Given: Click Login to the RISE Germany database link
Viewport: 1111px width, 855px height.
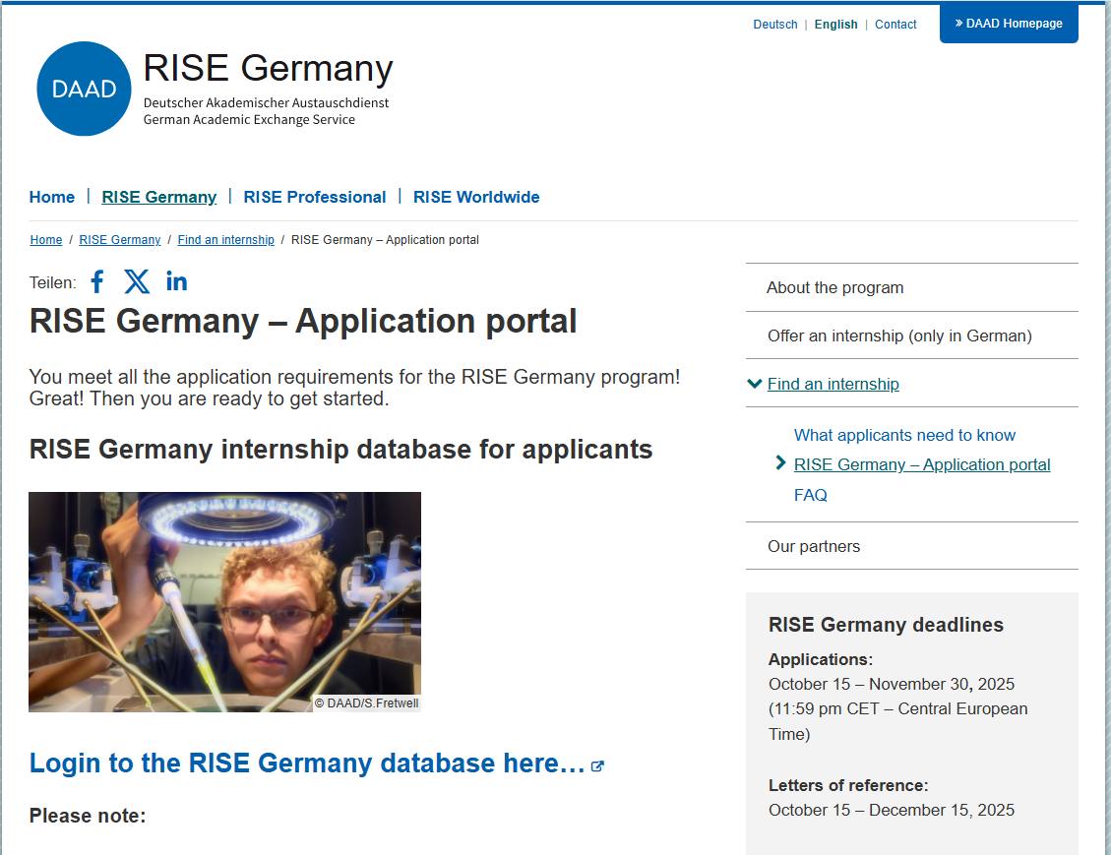Looking at the screenshot, I should pos(307,763).
